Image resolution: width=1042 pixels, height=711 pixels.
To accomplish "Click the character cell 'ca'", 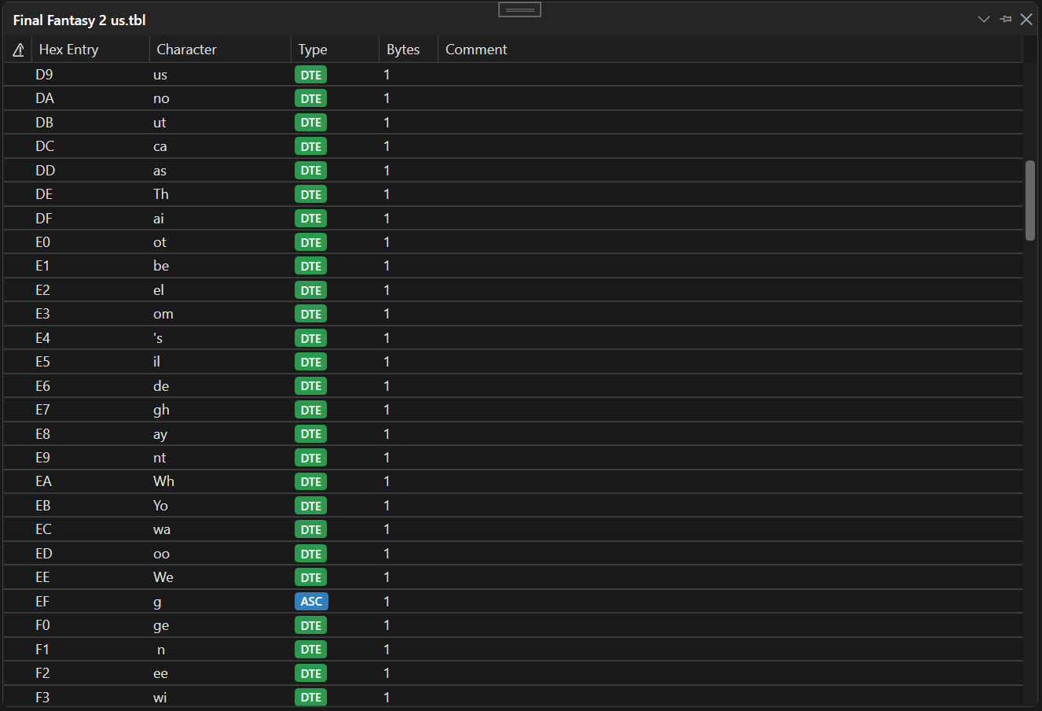I will pos(160,146).
